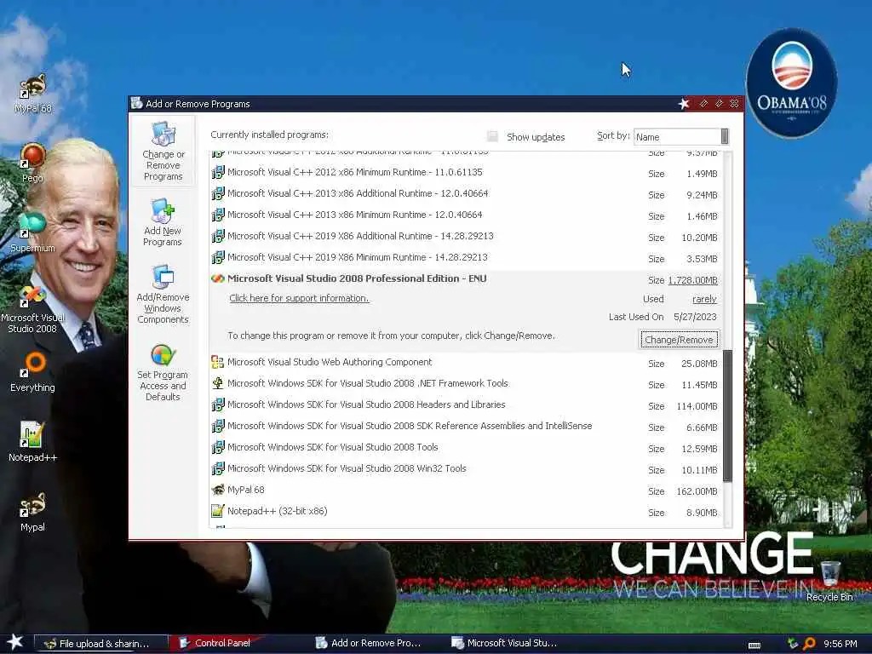Select Change or Remove Programs sidebar icon

point(163,152)
